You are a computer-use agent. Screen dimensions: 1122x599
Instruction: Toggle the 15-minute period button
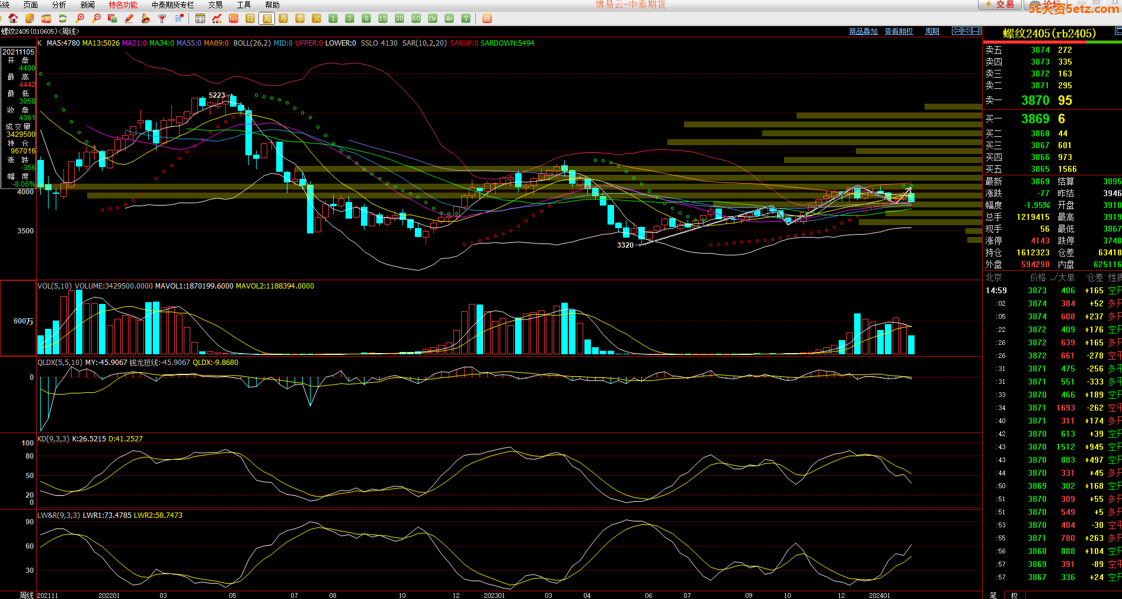tap(383, 18)
